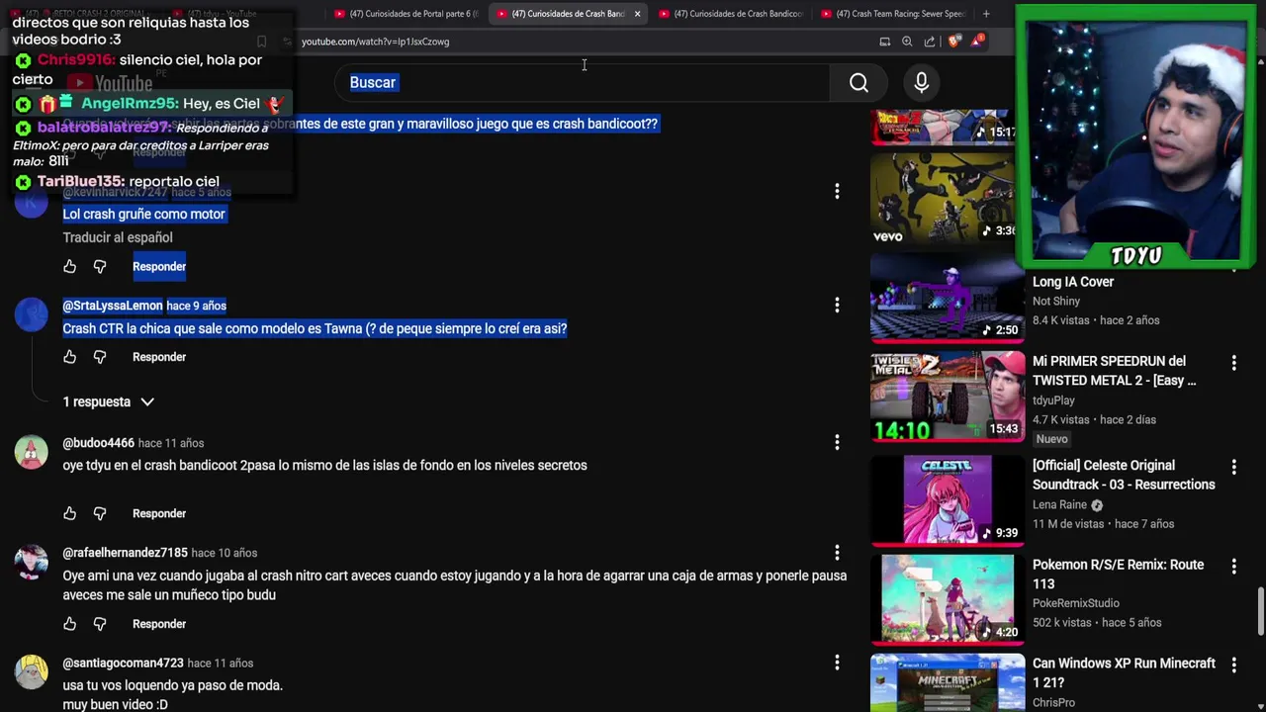Open Twisted Metal 2 speedrun thumbnail
The width and height of the screenshot is (1266, 712).
pyautogui.click(x=948, y=397)
